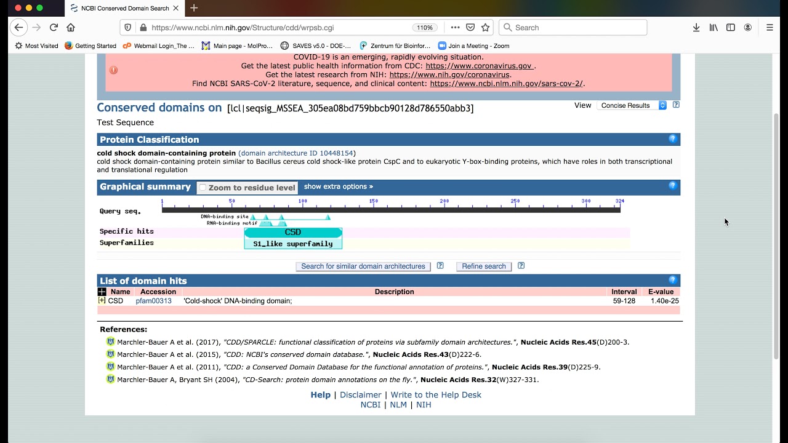This screenshot has width=788, height=443.
Task: Expand the CSD domain hit row
Action: click(102, 301)
